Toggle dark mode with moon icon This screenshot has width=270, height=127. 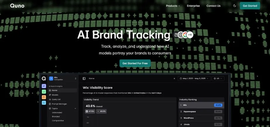(234, 6)
